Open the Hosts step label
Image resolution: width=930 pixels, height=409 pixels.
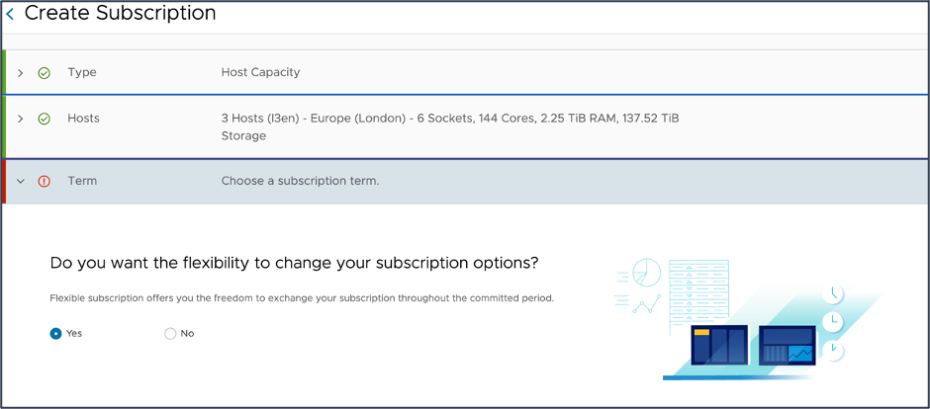83,119
